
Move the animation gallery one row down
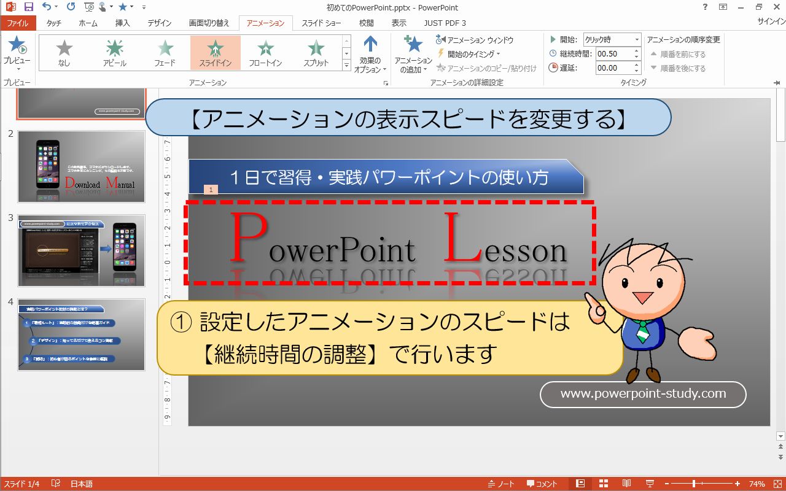click(346, 53)
